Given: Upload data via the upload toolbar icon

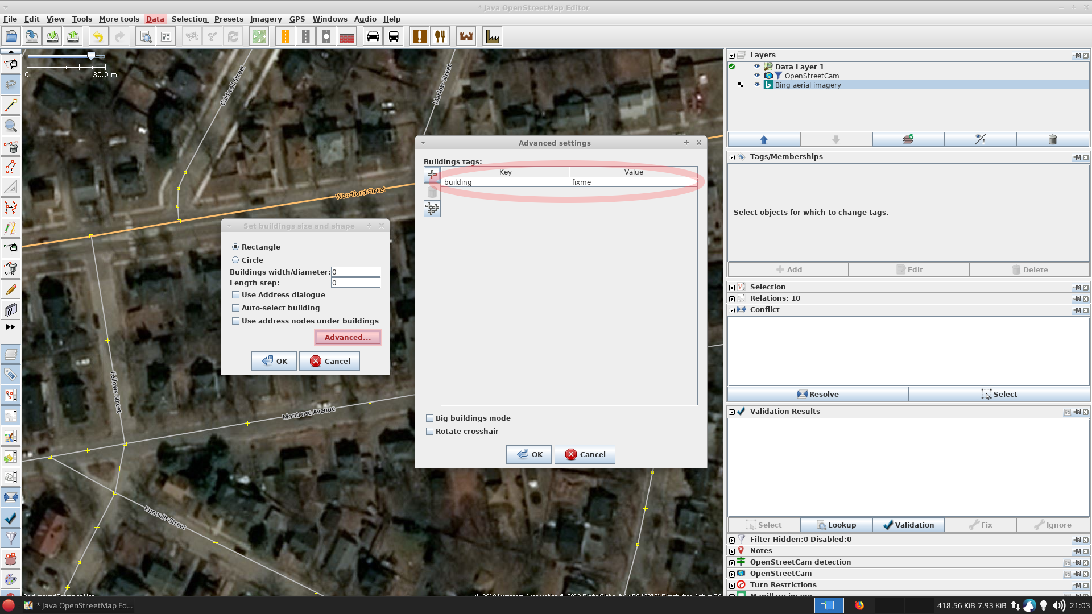Looking at the screenshot, I should (73, 36).
